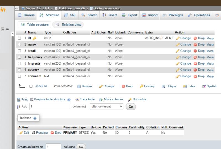
Task: Tick the checkbox for the frequency column
Action: [19, 57]
